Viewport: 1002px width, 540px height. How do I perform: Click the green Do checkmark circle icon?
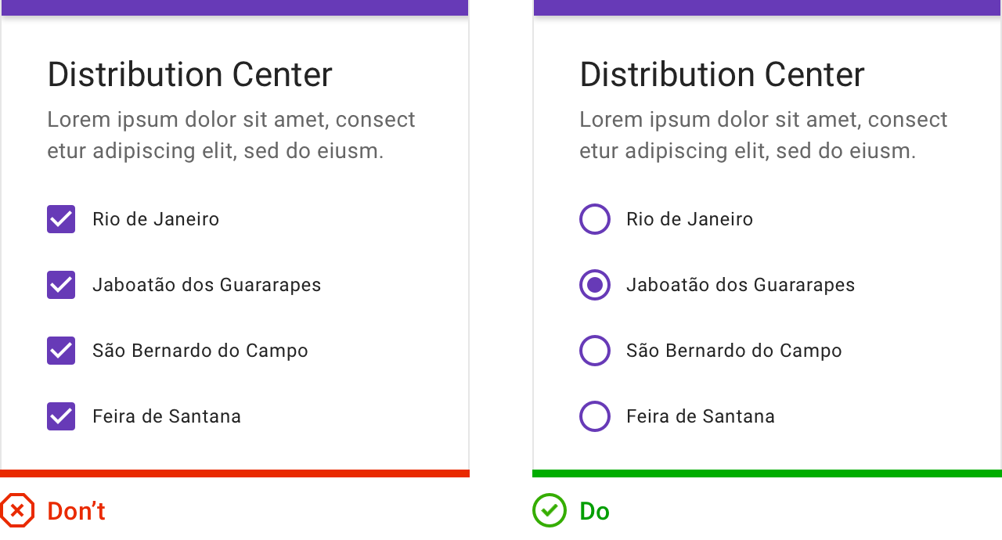[550, 510]
